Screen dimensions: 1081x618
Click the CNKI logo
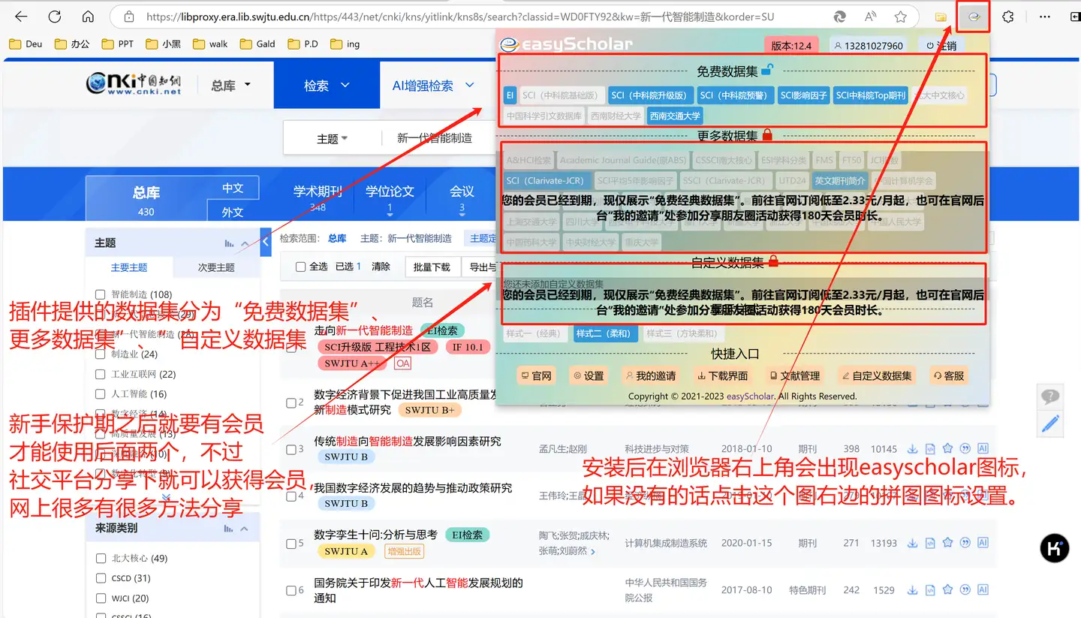134,83
